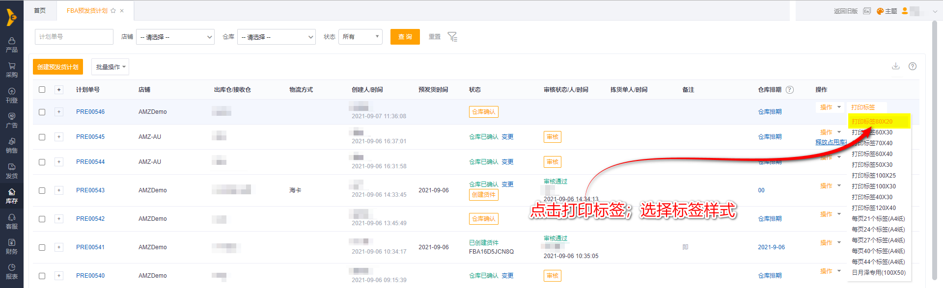Click the 主题 theme palette icon
Viewport: 943px width, 288px height.
pos(880,11)
